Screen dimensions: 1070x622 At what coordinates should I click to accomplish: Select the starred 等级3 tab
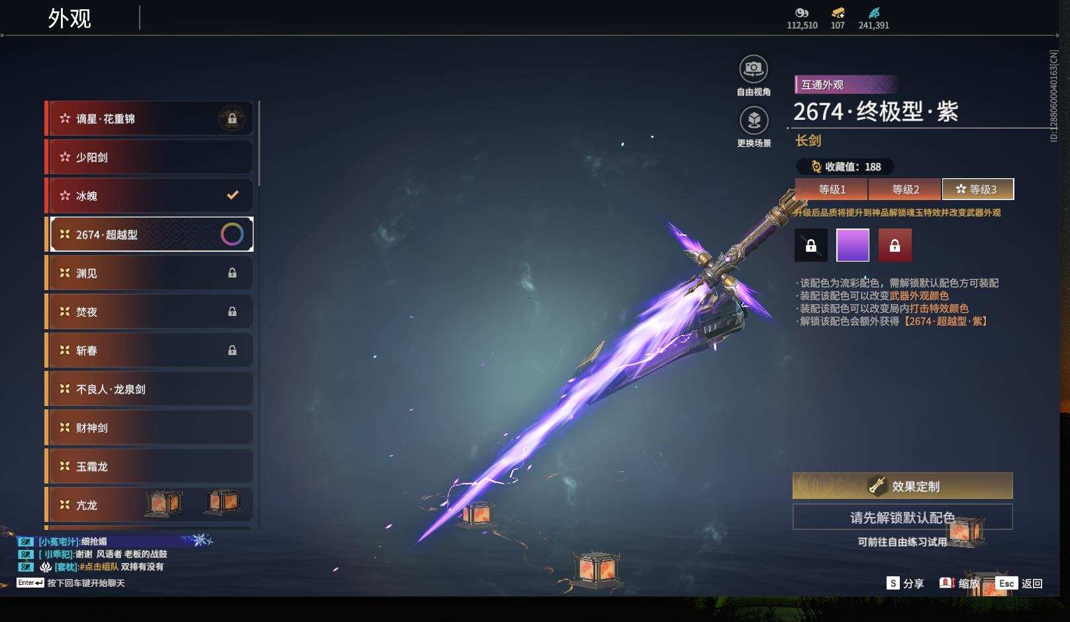tap(978, 189)
